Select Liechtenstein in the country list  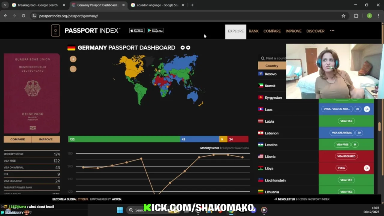pyautogui.click(x=275, y=180)
